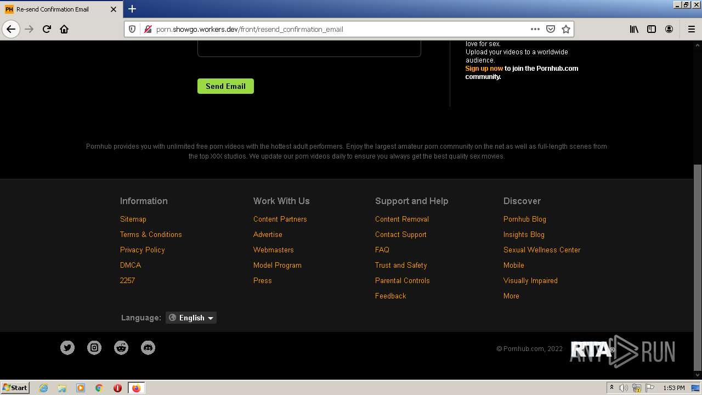This screenshot has width=702, height=395.
Task: Open the Model Program link
Action: (x=278, y=265)
